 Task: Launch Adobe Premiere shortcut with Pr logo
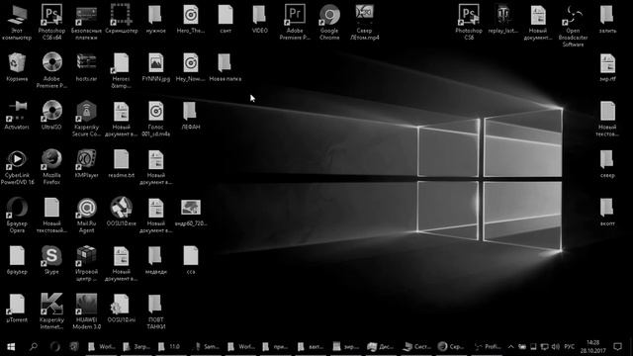[x=295, y=22]
